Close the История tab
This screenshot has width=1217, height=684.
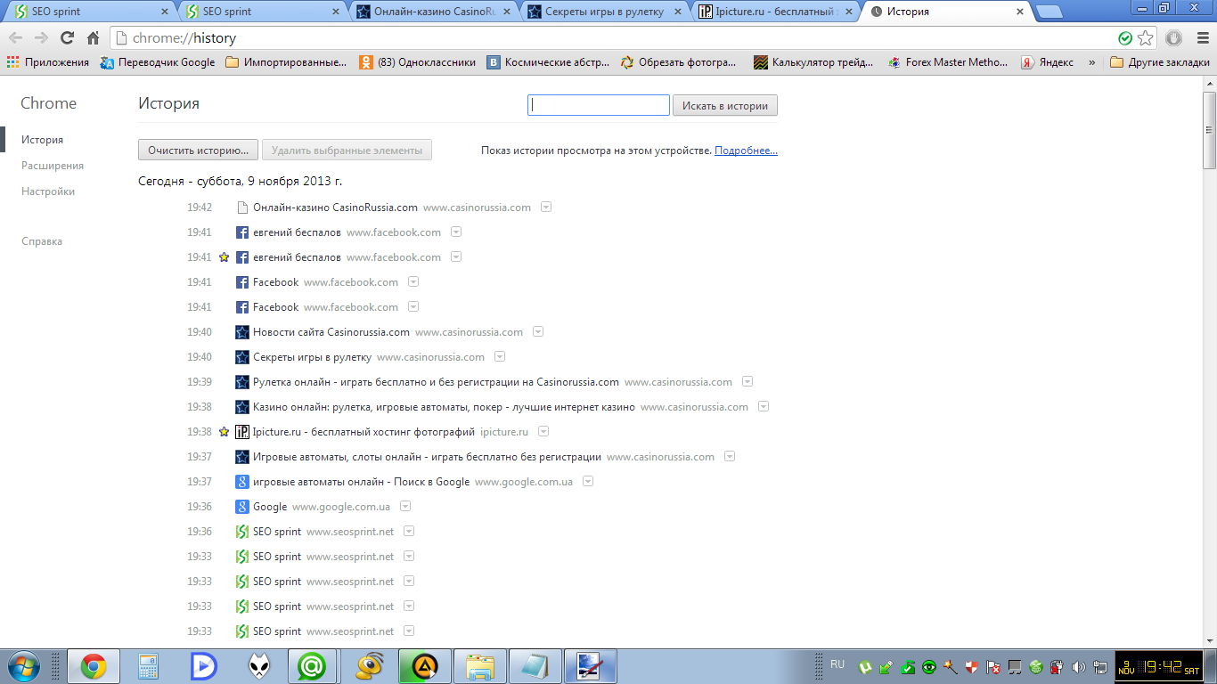coord(1022,12)
